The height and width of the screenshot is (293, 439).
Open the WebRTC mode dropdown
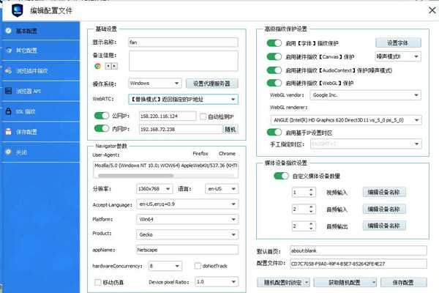click(184, 100)
